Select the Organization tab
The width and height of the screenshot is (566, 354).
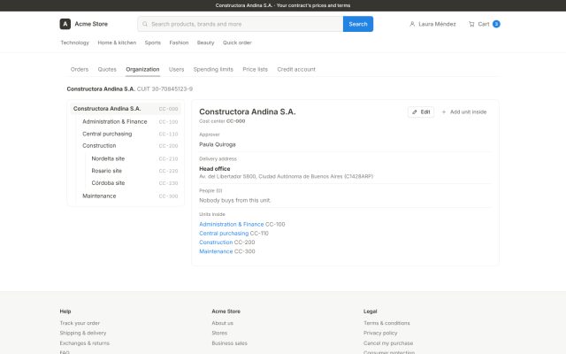pyautogui.click(x=142, y=69)
